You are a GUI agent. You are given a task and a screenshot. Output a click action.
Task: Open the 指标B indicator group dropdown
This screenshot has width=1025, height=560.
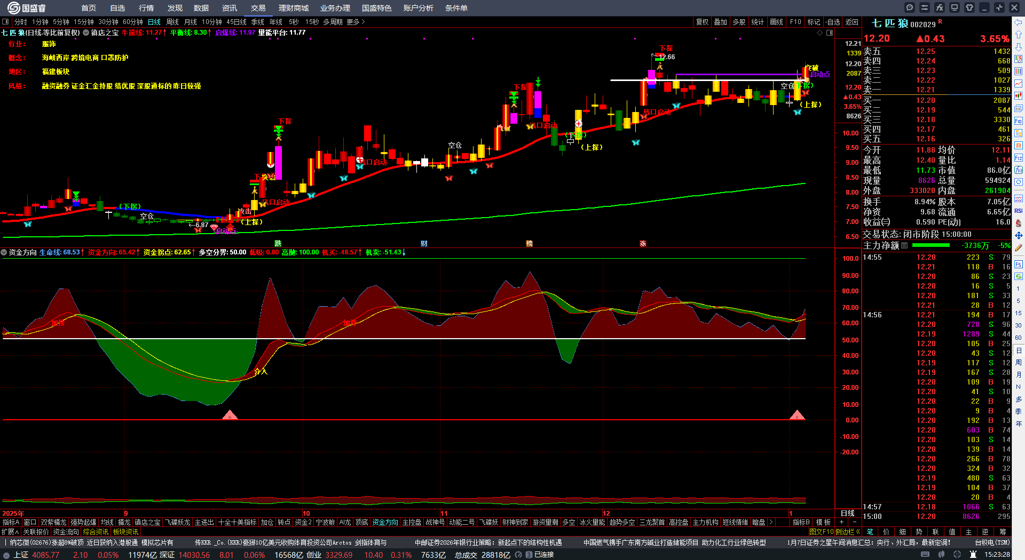click(801, 522)
